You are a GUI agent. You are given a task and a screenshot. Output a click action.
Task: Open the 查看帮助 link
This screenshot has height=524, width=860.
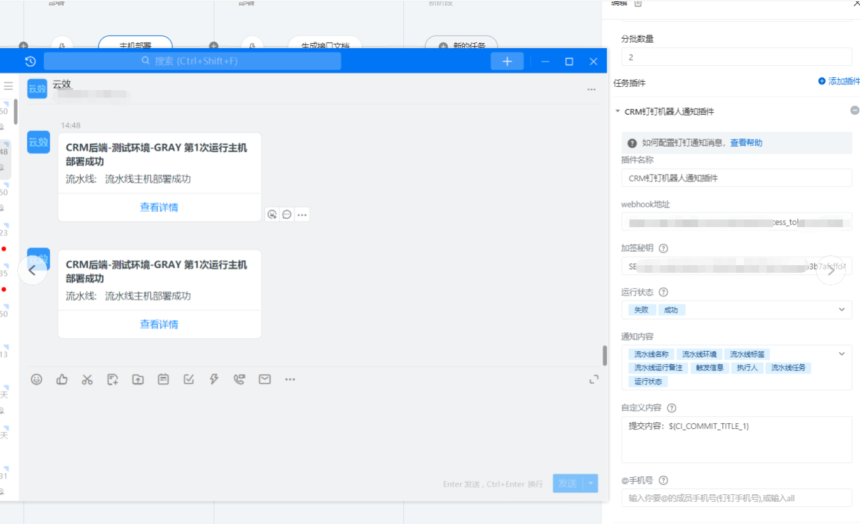(x=746, y=143)
